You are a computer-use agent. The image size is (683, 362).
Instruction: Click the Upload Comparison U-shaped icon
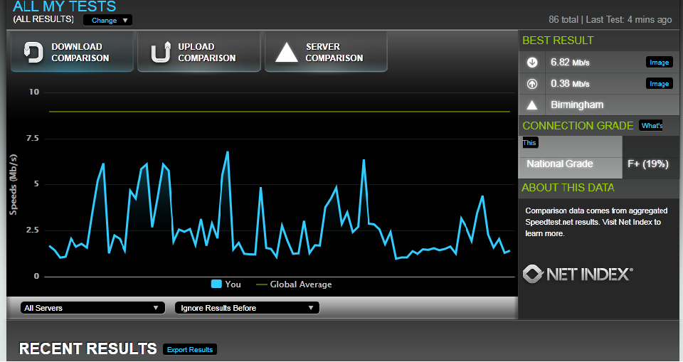pyautogui.click(x=160, y=53)
